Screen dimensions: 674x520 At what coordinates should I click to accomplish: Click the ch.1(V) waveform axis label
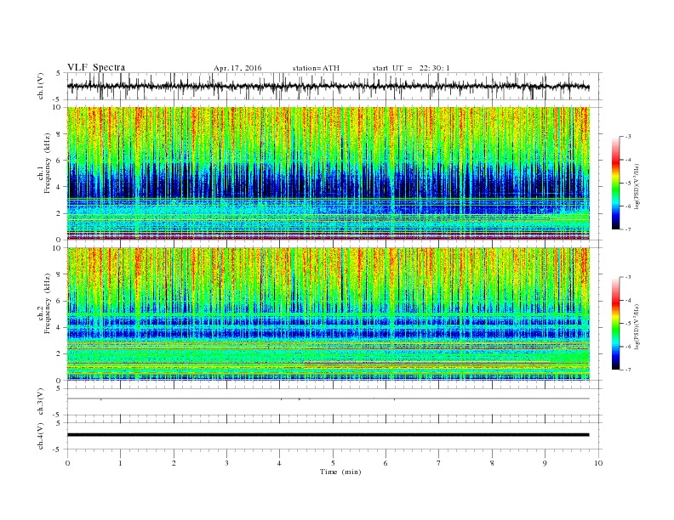tap(41, 86)
